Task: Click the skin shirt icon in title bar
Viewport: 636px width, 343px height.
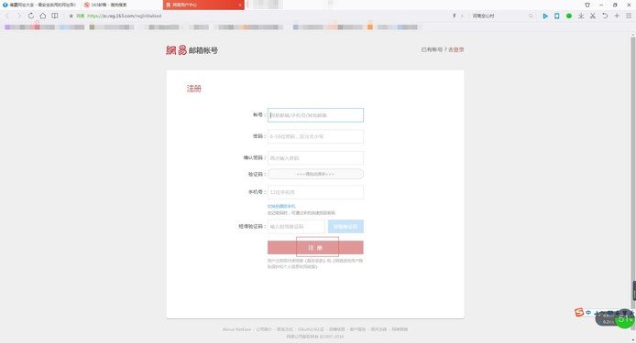Action: [587, 5]
